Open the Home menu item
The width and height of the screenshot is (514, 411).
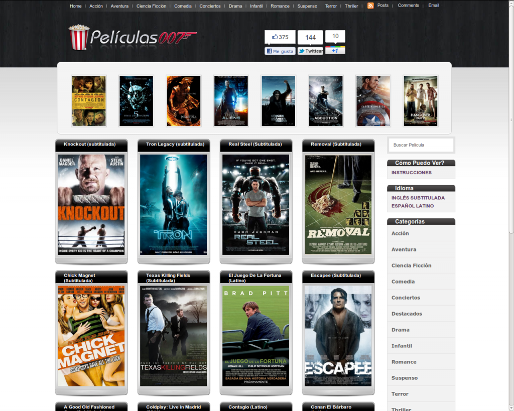point(76,6)
